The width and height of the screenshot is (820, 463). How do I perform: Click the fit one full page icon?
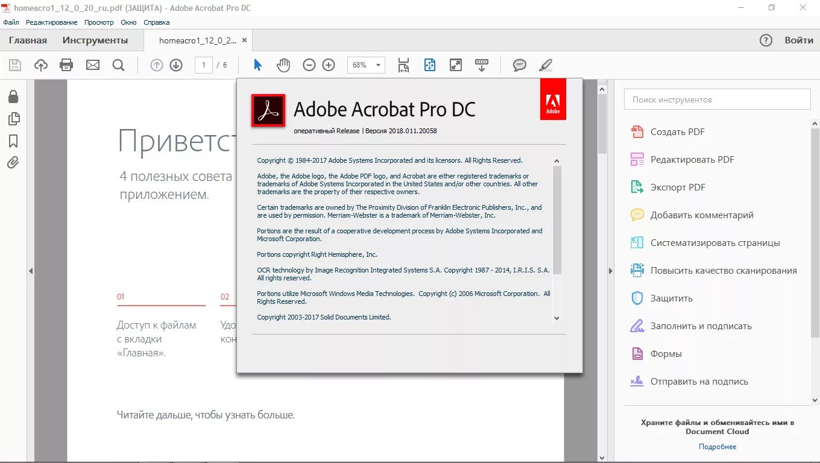click(430, 65)
